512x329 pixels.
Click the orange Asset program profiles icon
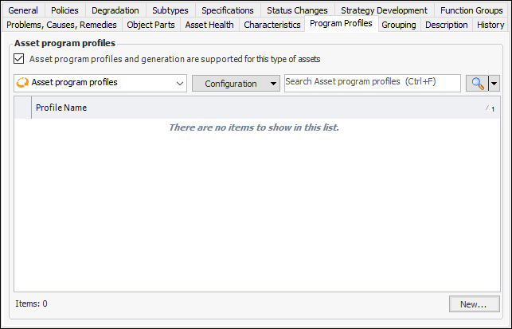click(x=22, y=83)
